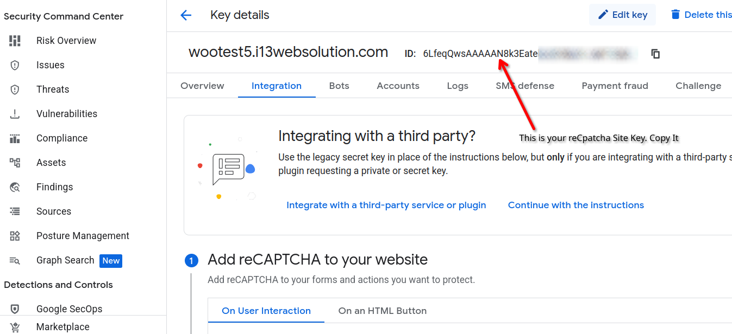This screenshot has width=732, height=334.
Task: Click the Issues shield icon in sidebar
Action: [x=15, y=65]
